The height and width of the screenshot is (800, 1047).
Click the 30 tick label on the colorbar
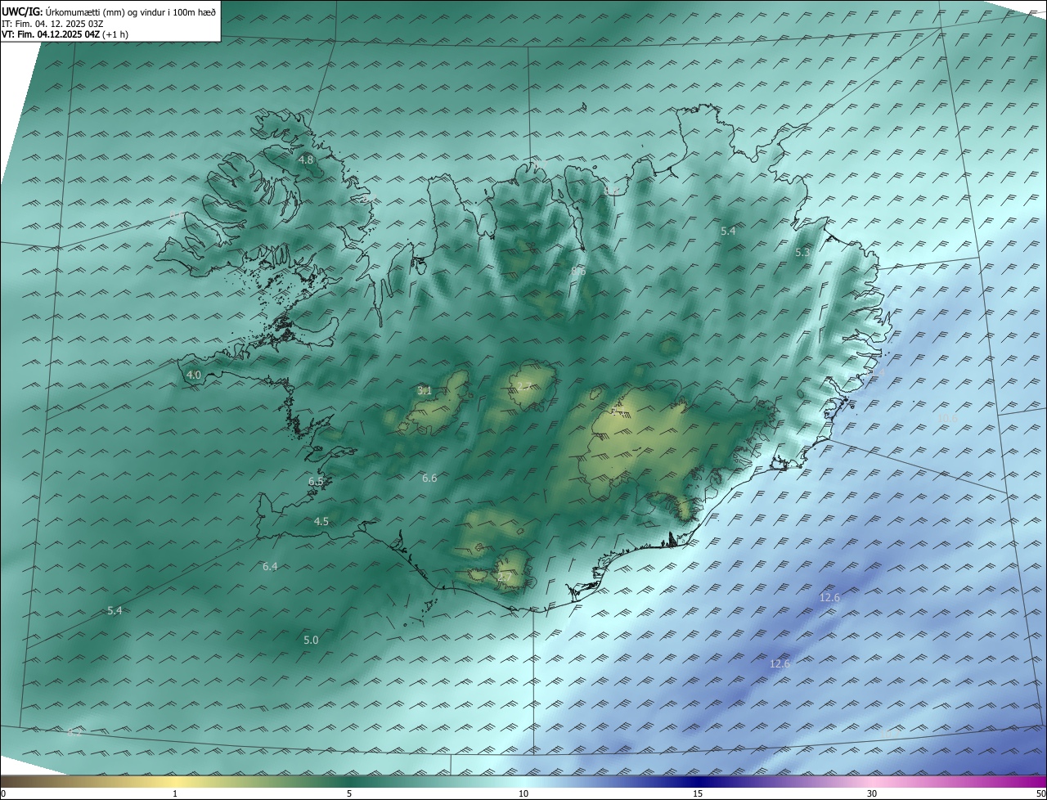872,793
